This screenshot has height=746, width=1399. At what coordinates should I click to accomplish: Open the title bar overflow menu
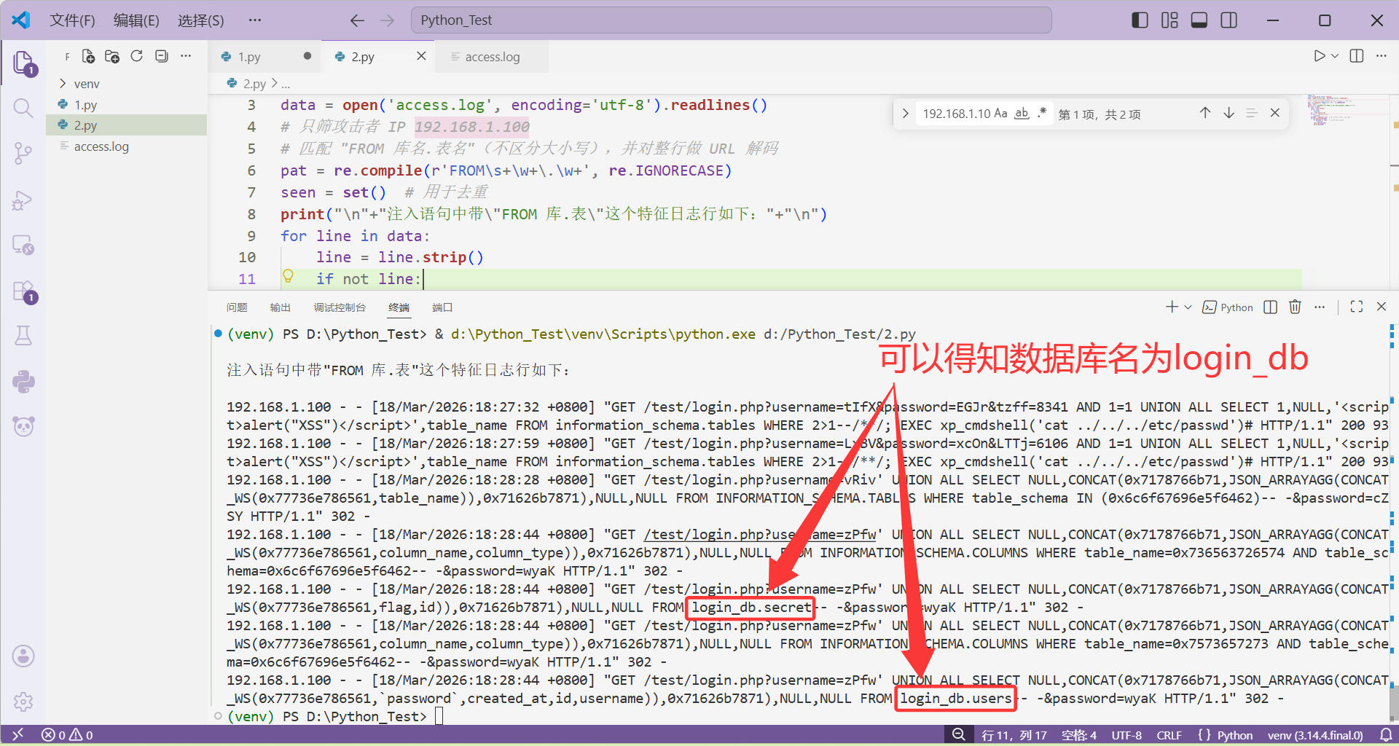pos(254,20)
